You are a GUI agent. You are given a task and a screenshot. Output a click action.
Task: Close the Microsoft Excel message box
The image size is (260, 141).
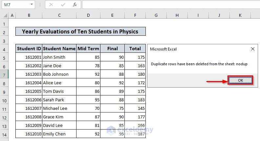click(252, 49)
